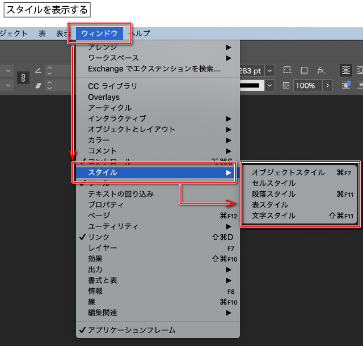Open テキストの回り込み panel

tap(158, 194)
